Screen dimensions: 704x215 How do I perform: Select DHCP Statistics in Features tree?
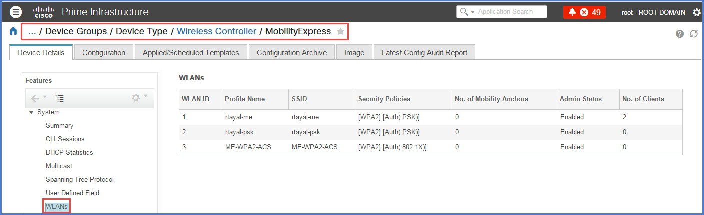[x=69, y=152]
